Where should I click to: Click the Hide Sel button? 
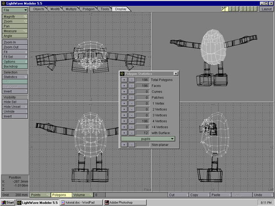coord(15,102)
